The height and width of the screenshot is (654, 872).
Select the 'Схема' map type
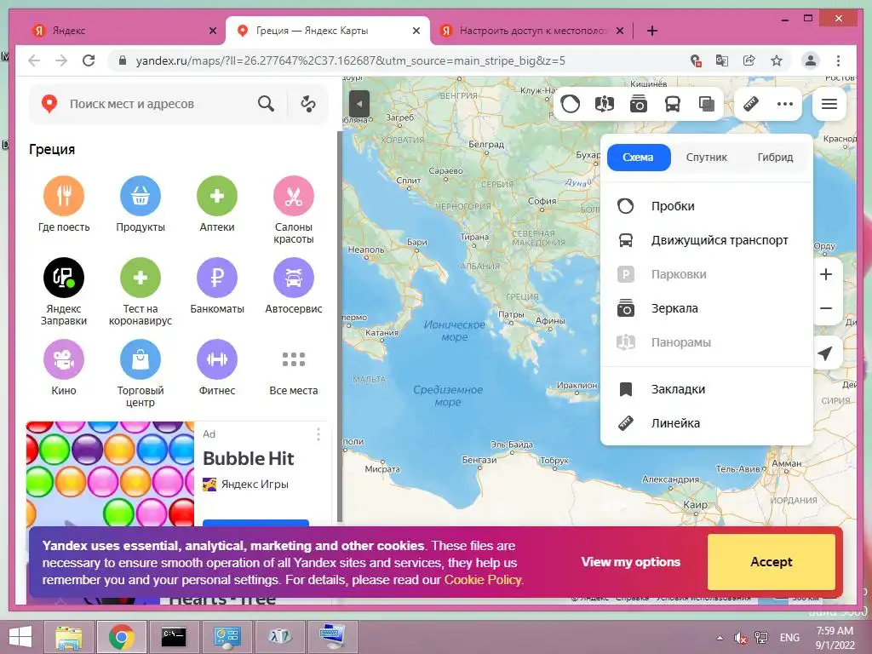[639, 158]
